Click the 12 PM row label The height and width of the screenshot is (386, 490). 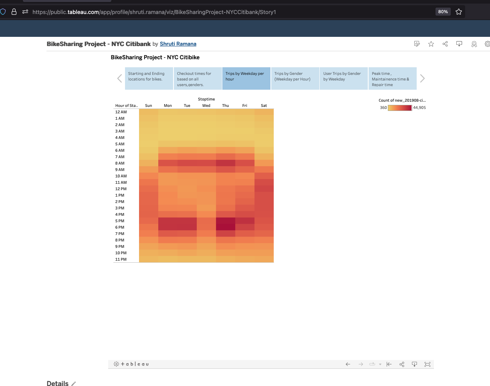pyautogui.click(x=121, y=189)
